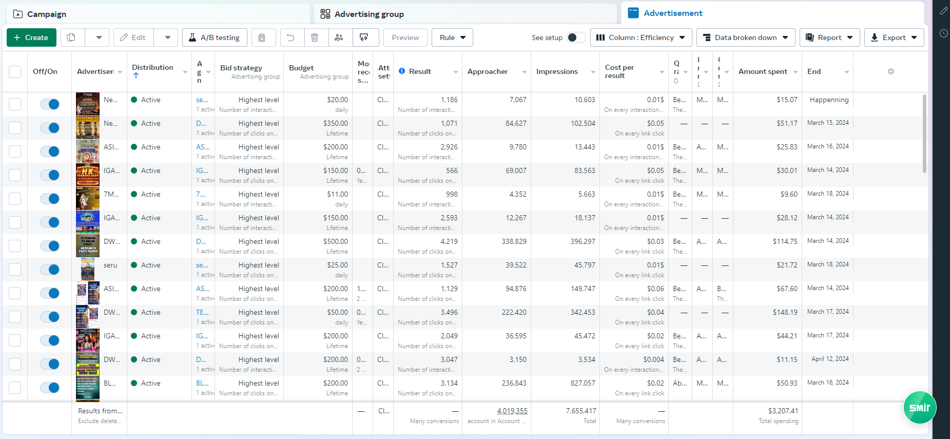Expand the Edit options dropdown arrow

click(x=167, y=37)
